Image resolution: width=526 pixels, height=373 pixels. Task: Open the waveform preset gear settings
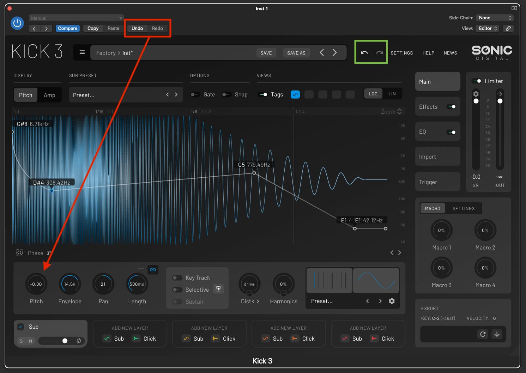pyautogui.click(x=392, y=301)
